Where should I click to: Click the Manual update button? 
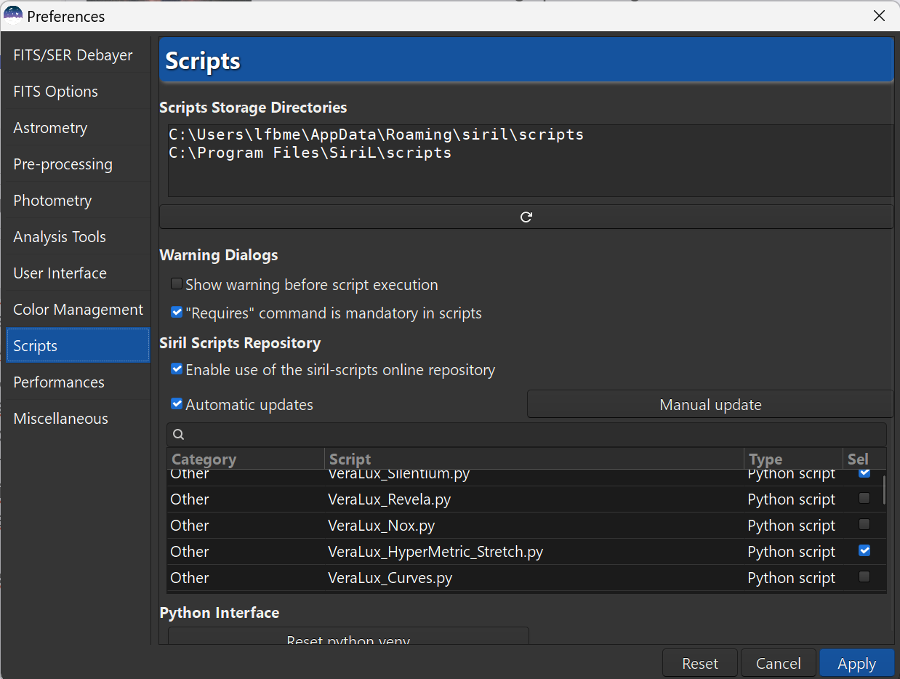tap(710, 405)
